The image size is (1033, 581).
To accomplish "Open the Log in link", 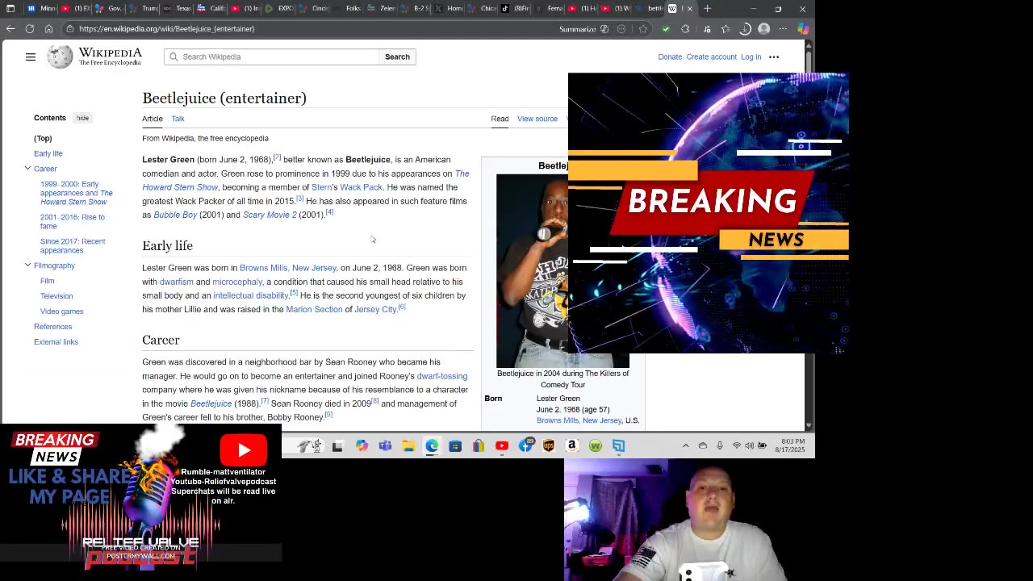I will [x=751, y=56].
